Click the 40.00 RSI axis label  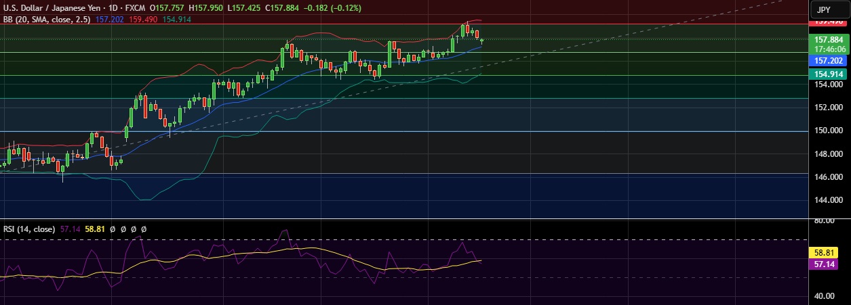click(825, 296)
